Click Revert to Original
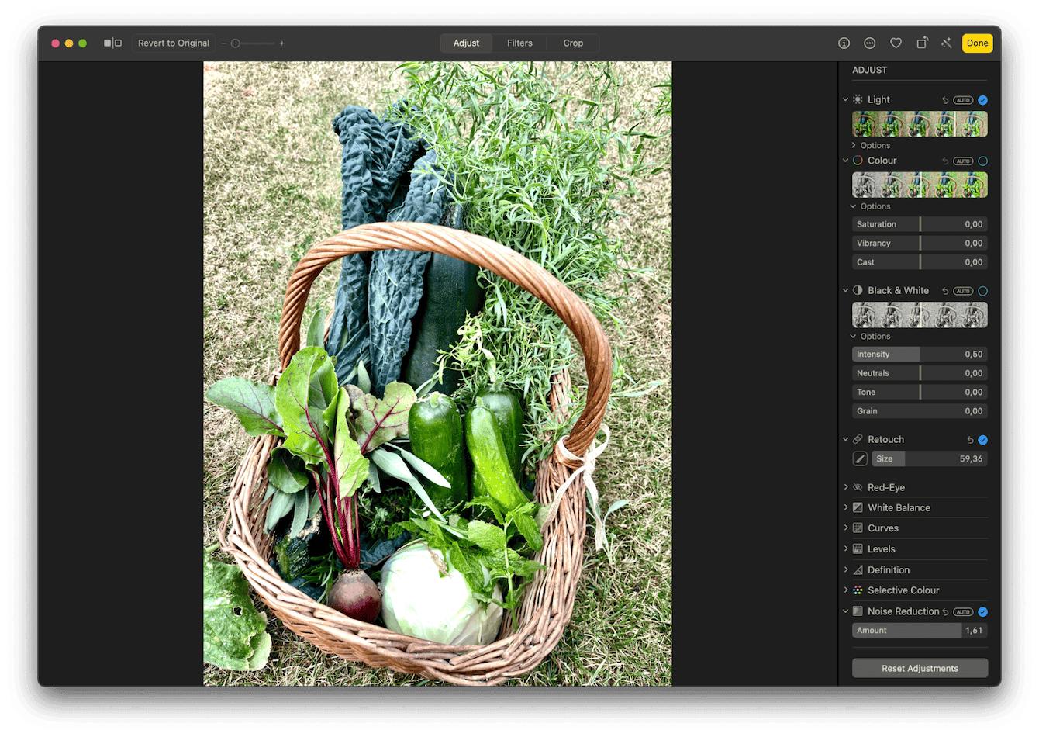1039x737 pixels. [173, 43]
